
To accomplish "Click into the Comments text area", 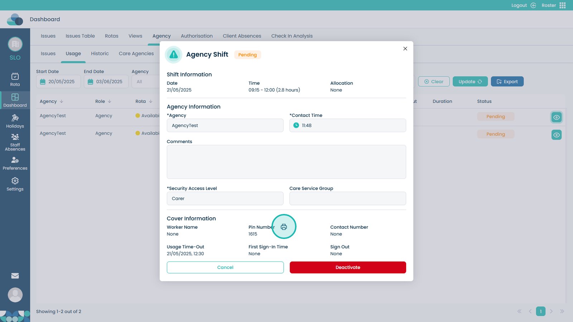I will (286, 162).
